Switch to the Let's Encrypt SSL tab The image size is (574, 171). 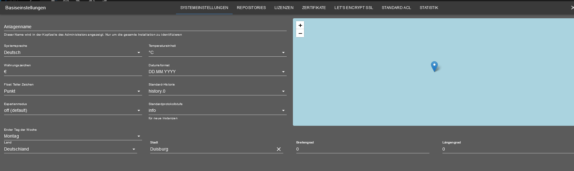point(354,8)
